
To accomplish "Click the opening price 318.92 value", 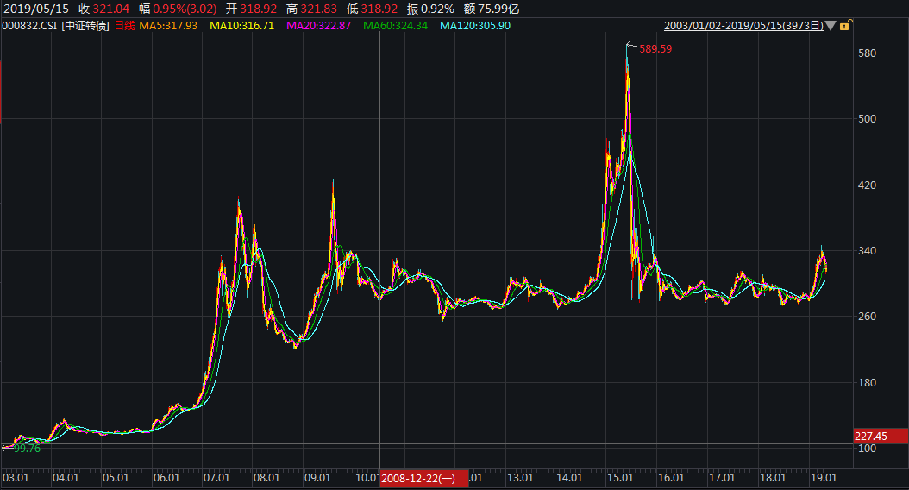I will pos(259,9).
